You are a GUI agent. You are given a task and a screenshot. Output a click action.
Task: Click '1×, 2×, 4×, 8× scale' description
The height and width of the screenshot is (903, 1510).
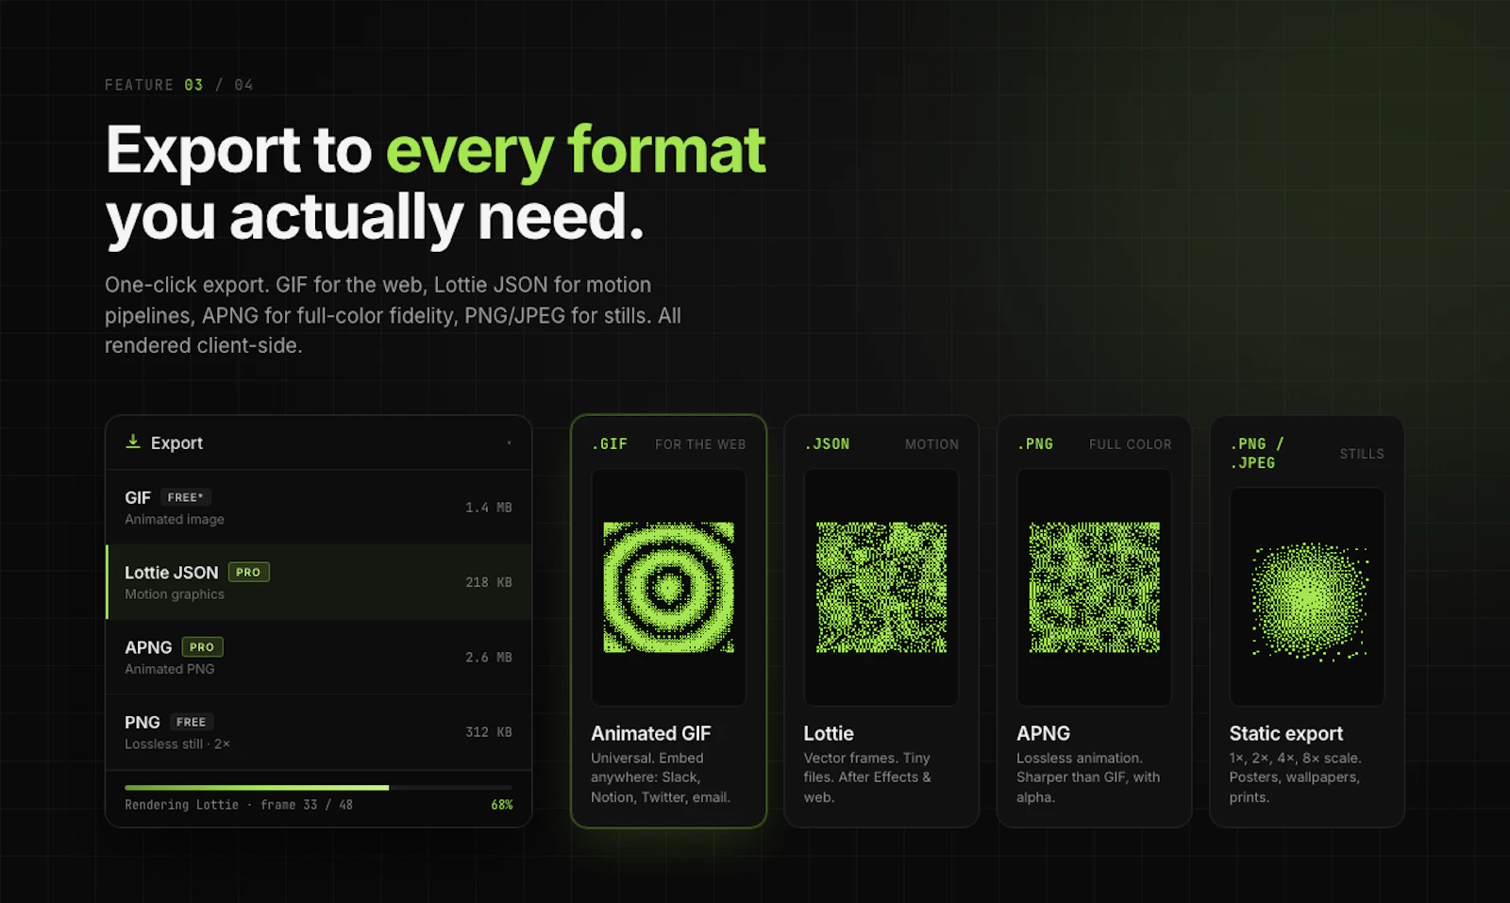tap(1295, 778)
